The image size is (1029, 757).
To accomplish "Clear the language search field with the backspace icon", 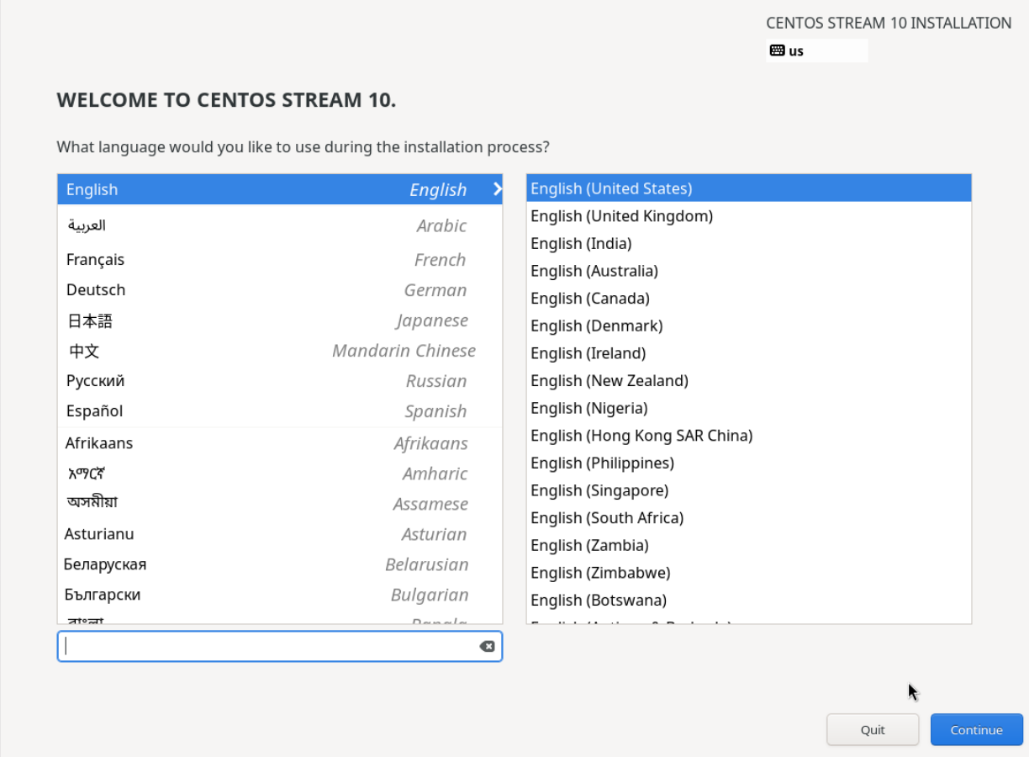I will click(x=487, y=646).
